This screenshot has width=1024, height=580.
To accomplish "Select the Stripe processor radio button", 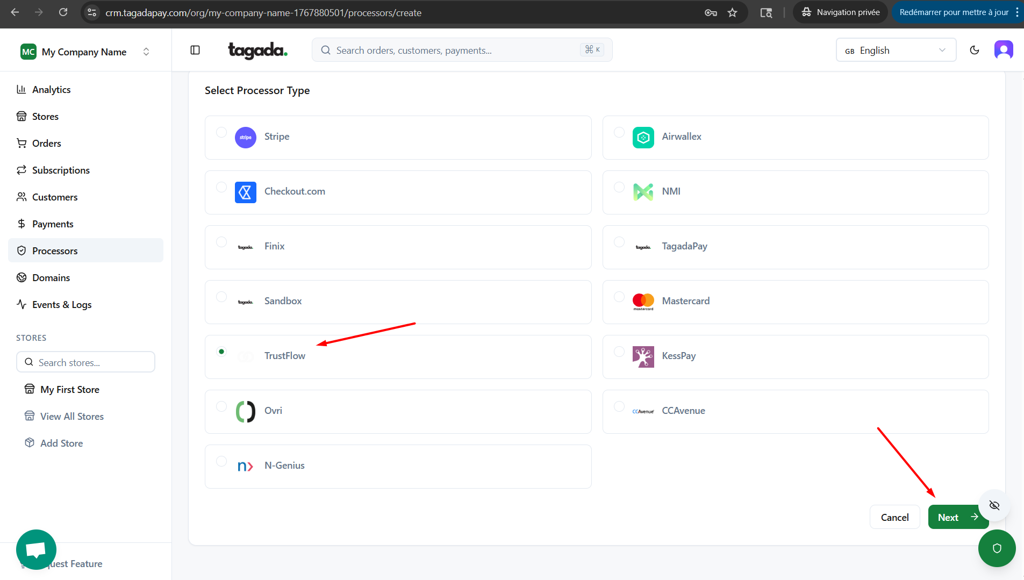I will pos(221,132).
